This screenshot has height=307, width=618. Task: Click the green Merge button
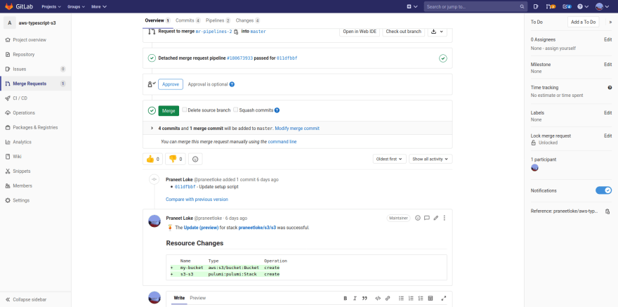169,111
